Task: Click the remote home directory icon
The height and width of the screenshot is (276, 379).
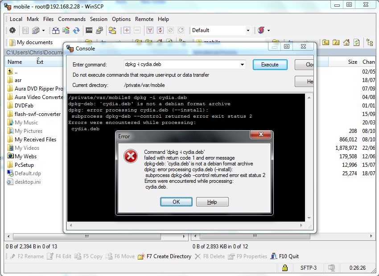Action: [346, 42]
